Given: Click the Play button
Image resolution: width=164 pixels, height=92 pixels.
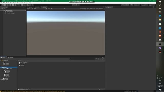Looking at the screenshot, I should (73, 5).
